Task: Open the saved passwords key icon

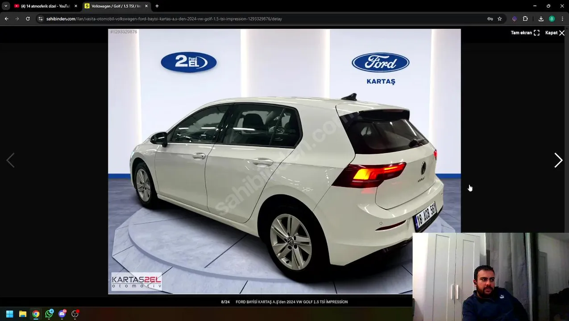Action: pos(490,19)
